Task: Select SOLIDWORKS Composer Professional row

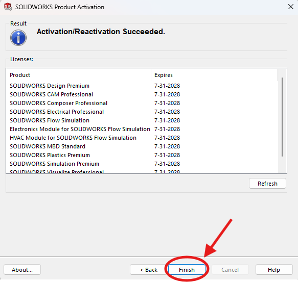Action: tap(142, 103)
